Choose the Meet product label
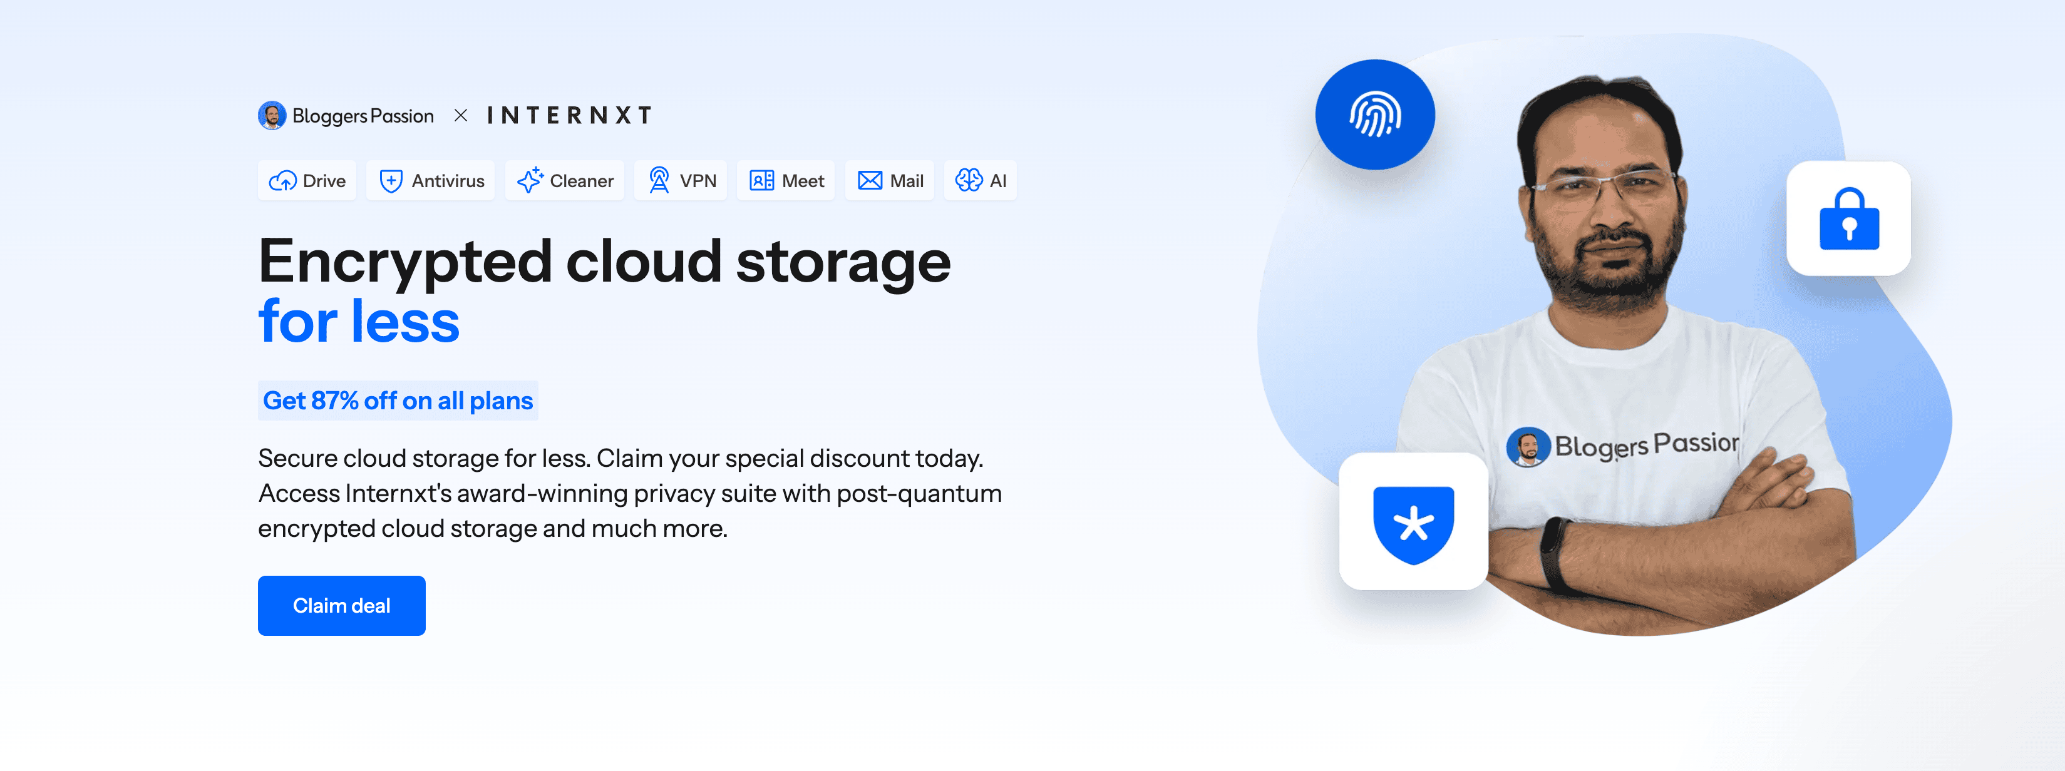Screen dimensions: 2065x771 tap(803, 181)
